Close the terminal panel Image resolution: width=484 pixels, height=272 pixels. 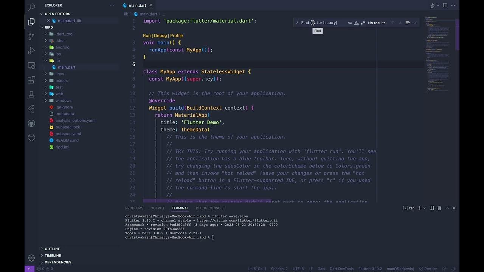454,208
